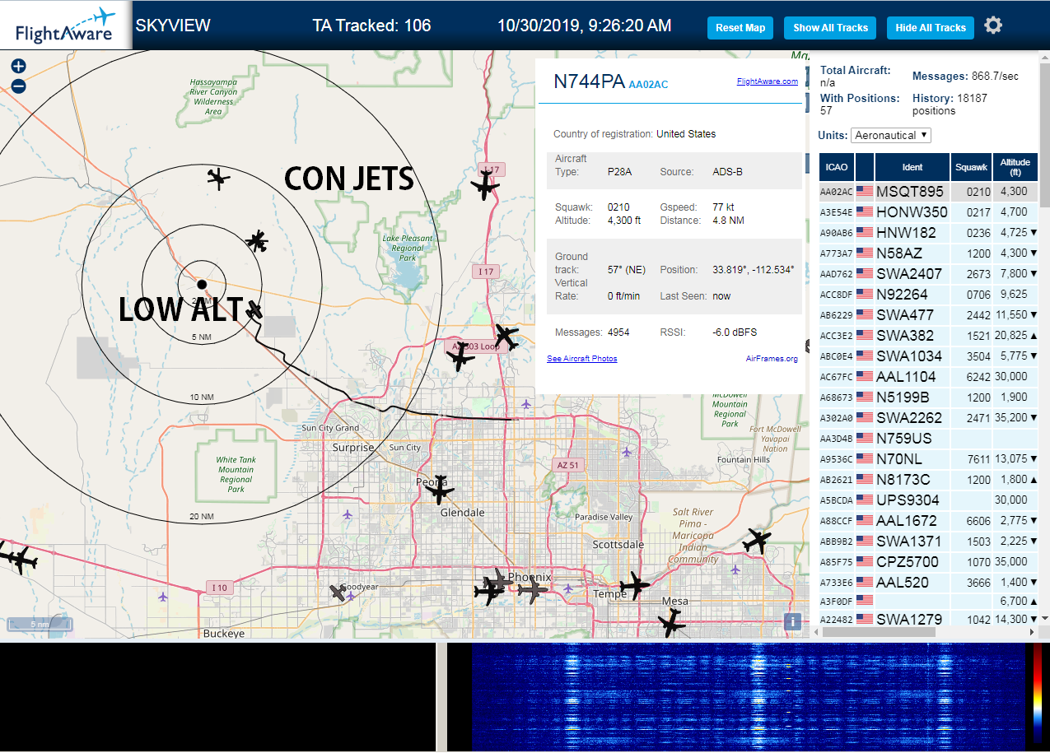This screenshot has width=1050, height=753.
Task: Click the map info 'i' icon
Action: point(792,622)
